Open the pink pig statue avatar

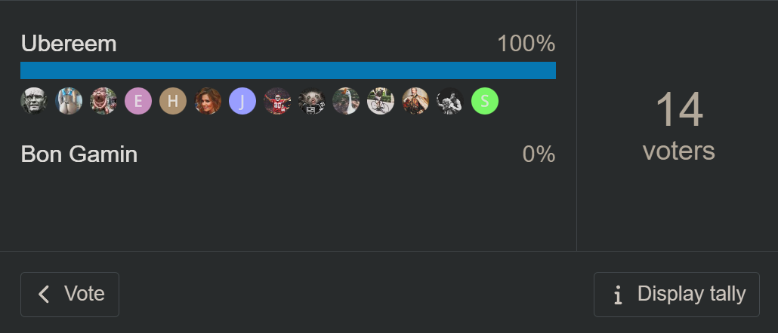tap(103, 101)
